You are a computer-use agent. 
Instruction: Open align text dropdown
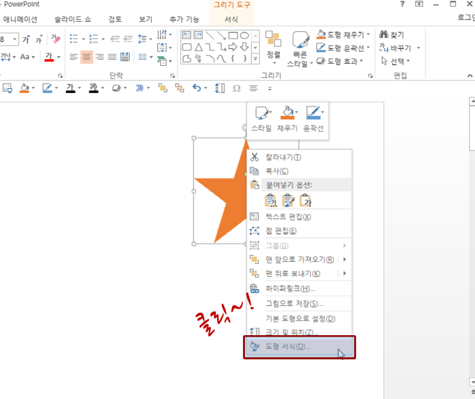point(164,47)
